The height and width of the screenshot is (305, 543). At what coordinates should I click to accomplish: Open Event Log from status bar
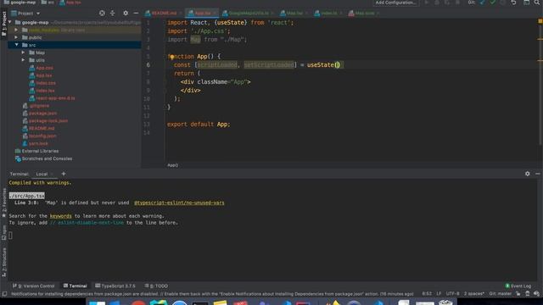[518, 286]
